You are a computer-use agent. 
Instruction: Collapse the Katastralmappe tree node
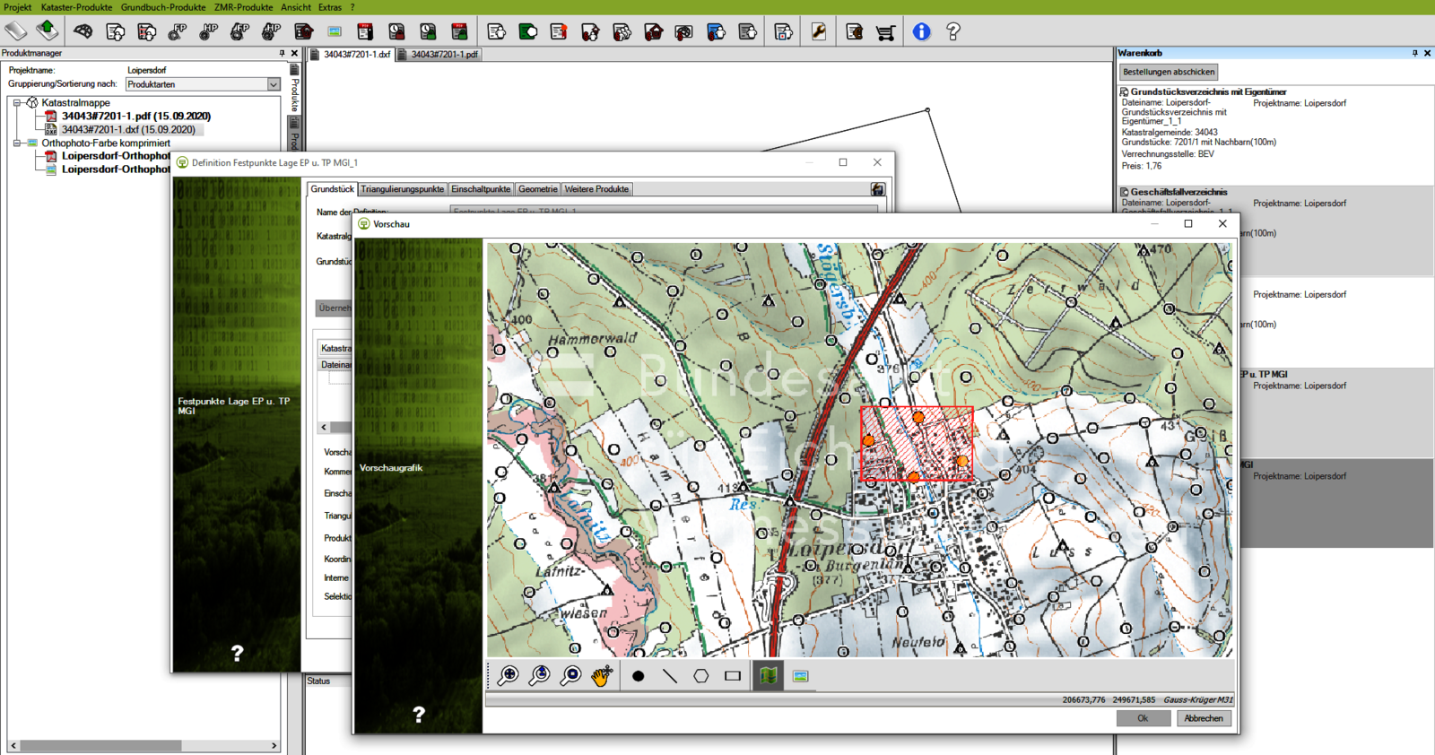[17, 103]
